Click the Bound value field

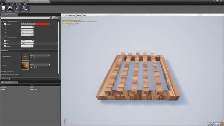click(27, 41)
